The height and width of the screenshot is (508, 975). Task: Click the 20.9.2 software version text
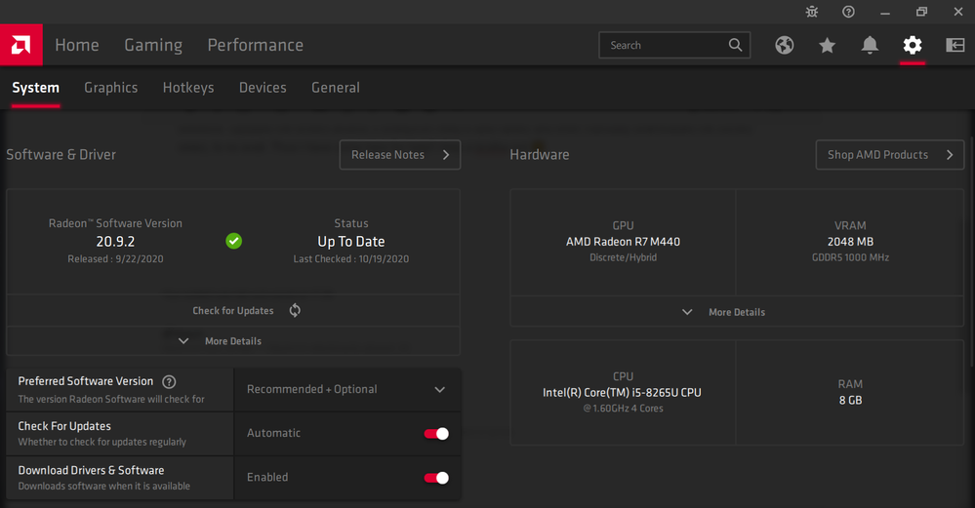[116, 242]
